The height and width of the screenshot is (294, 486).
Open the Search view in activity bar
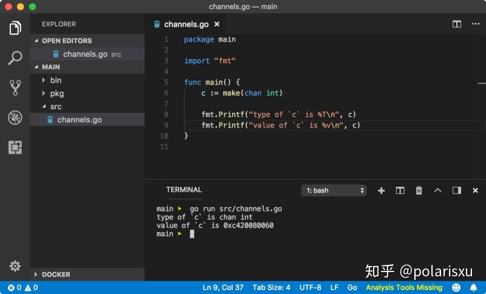(15, 58)
